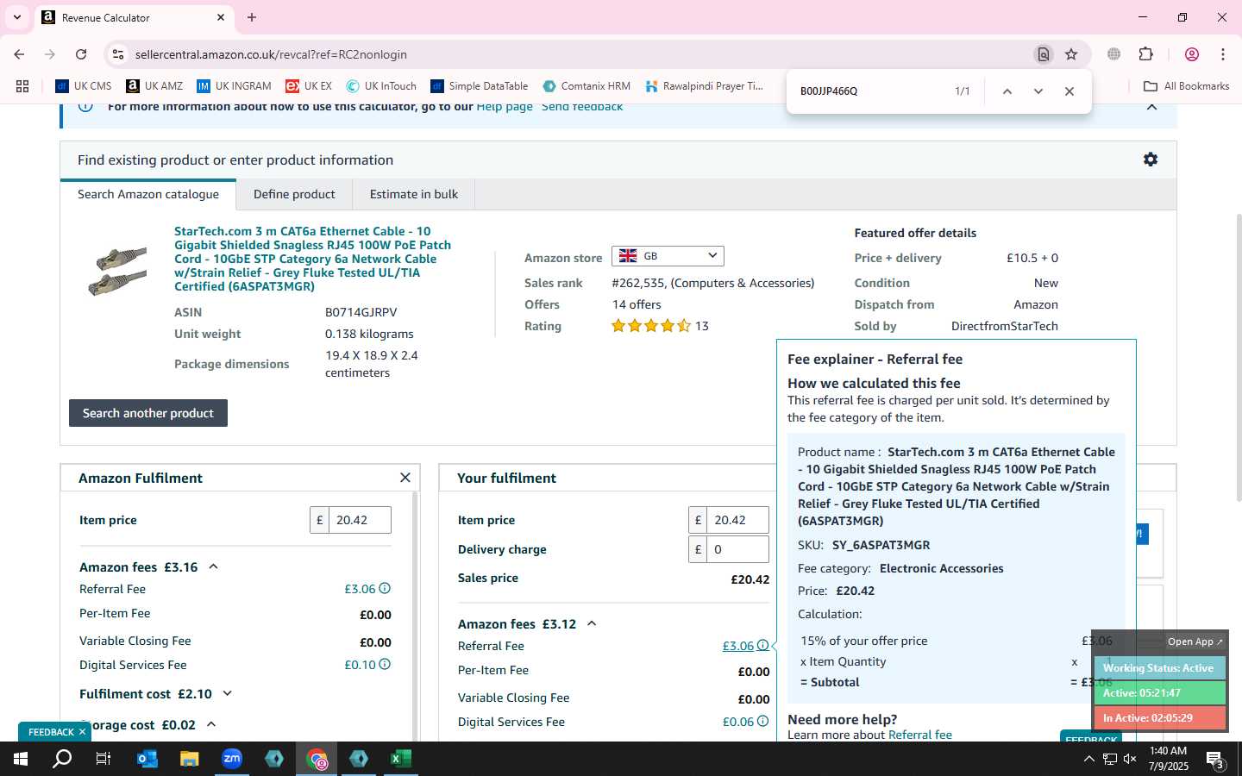Switch to Estimate in bulk tab

coord(414,194)
